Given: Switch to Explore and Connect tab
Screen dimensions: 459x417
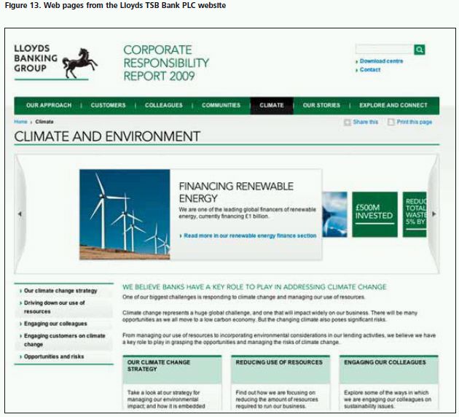Looking at the screenshot, I should pyautogui.click(x=393, y=106).
